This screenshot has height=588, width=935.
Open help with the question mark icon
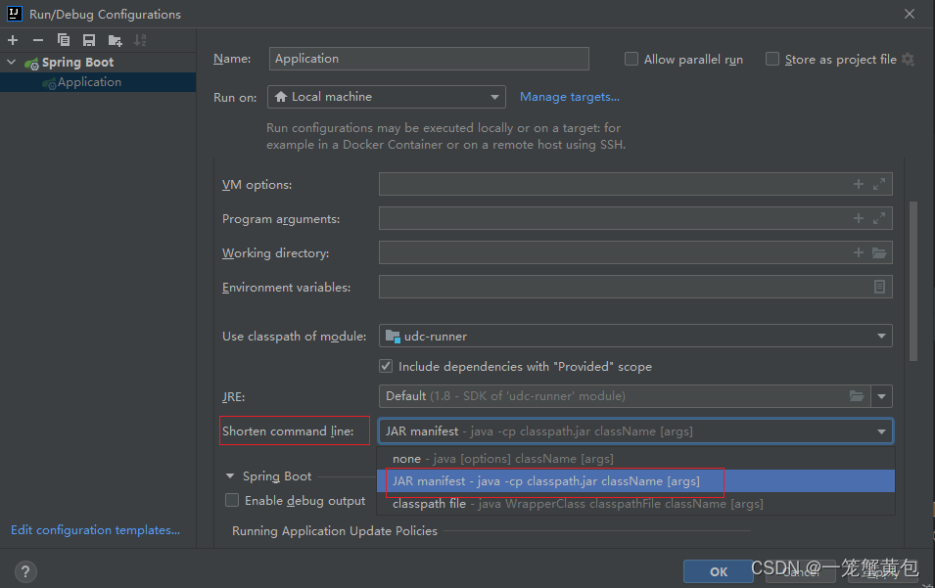(x=25, y=572)
